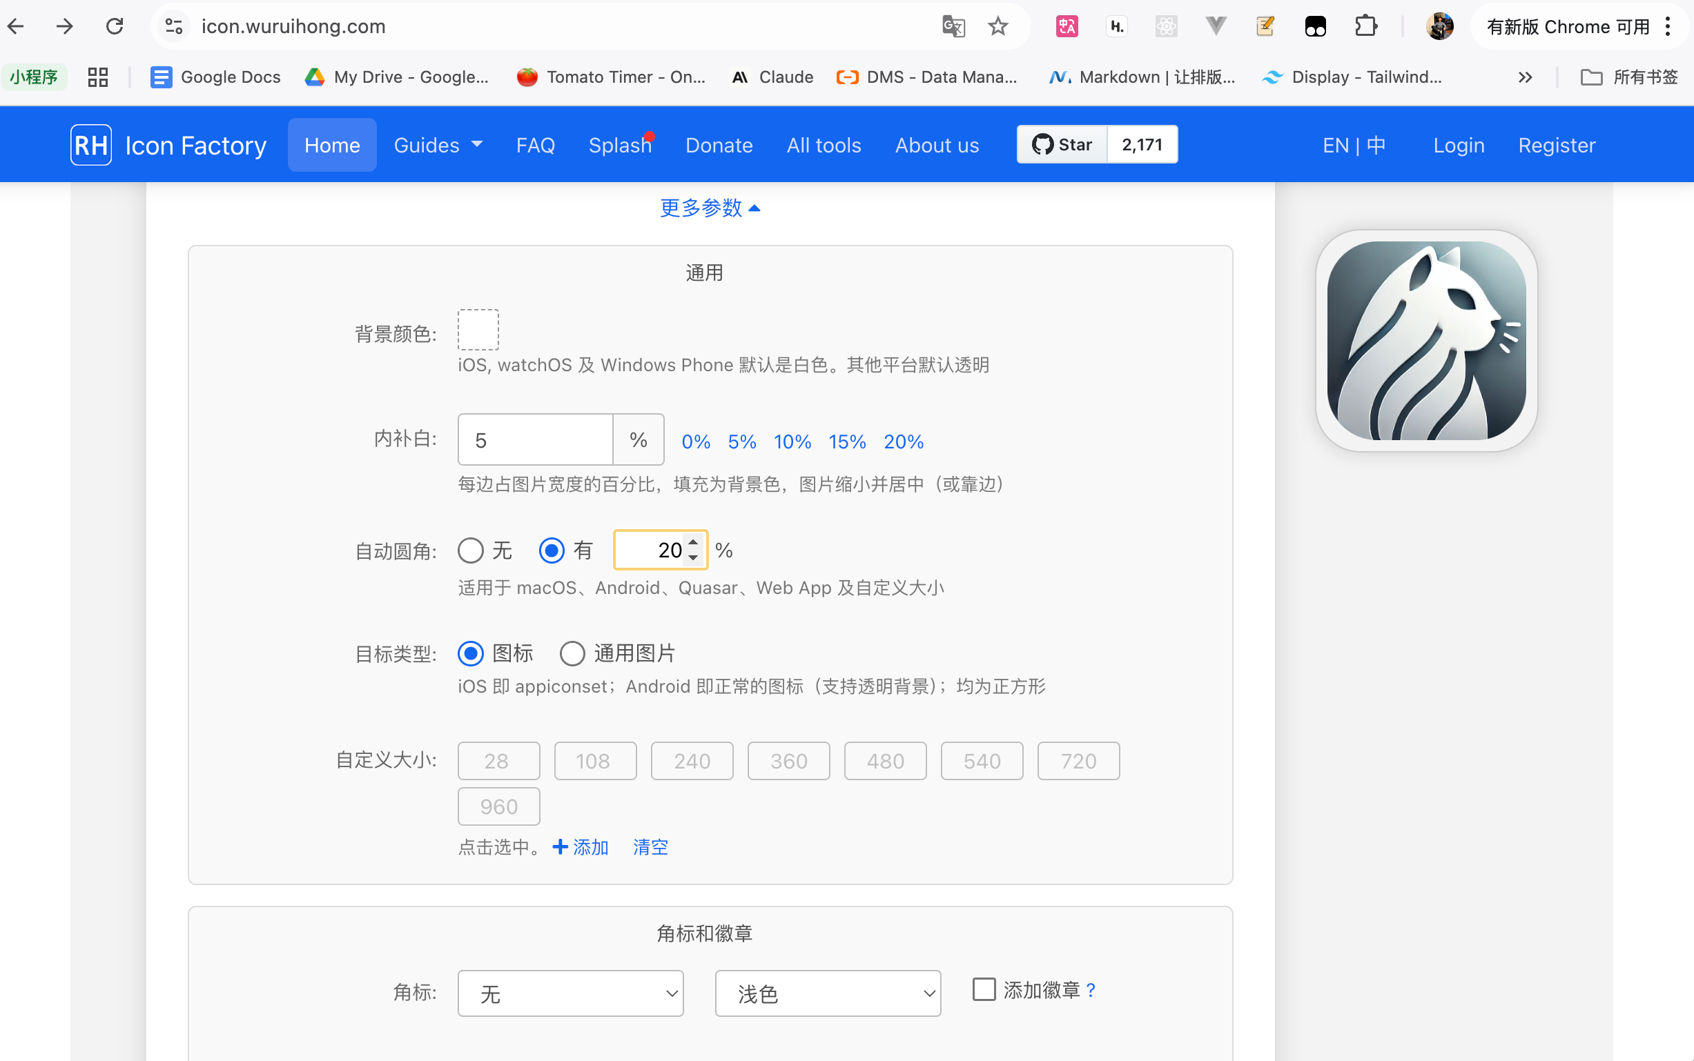Open the Chrome three-dot menu
This screenshot has width=1694, height=1061.
coord(1667,27)
